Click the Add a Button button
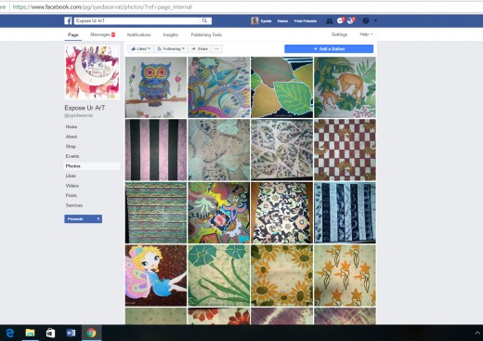 pos(329,49)
